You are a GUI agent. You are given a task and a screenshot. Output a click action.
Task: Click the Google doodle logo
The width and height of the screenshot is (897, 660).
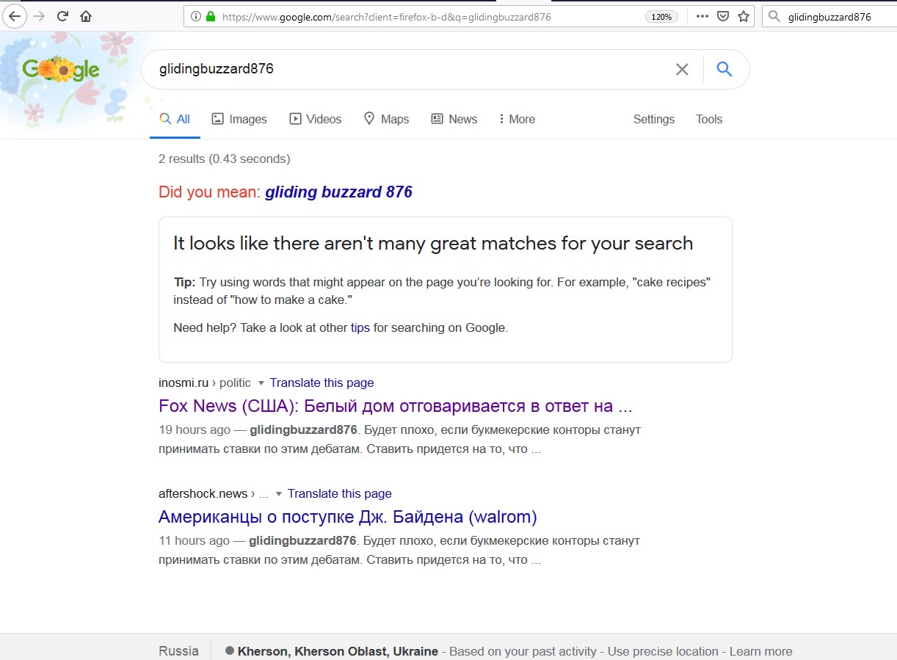(x=61, y=70)
